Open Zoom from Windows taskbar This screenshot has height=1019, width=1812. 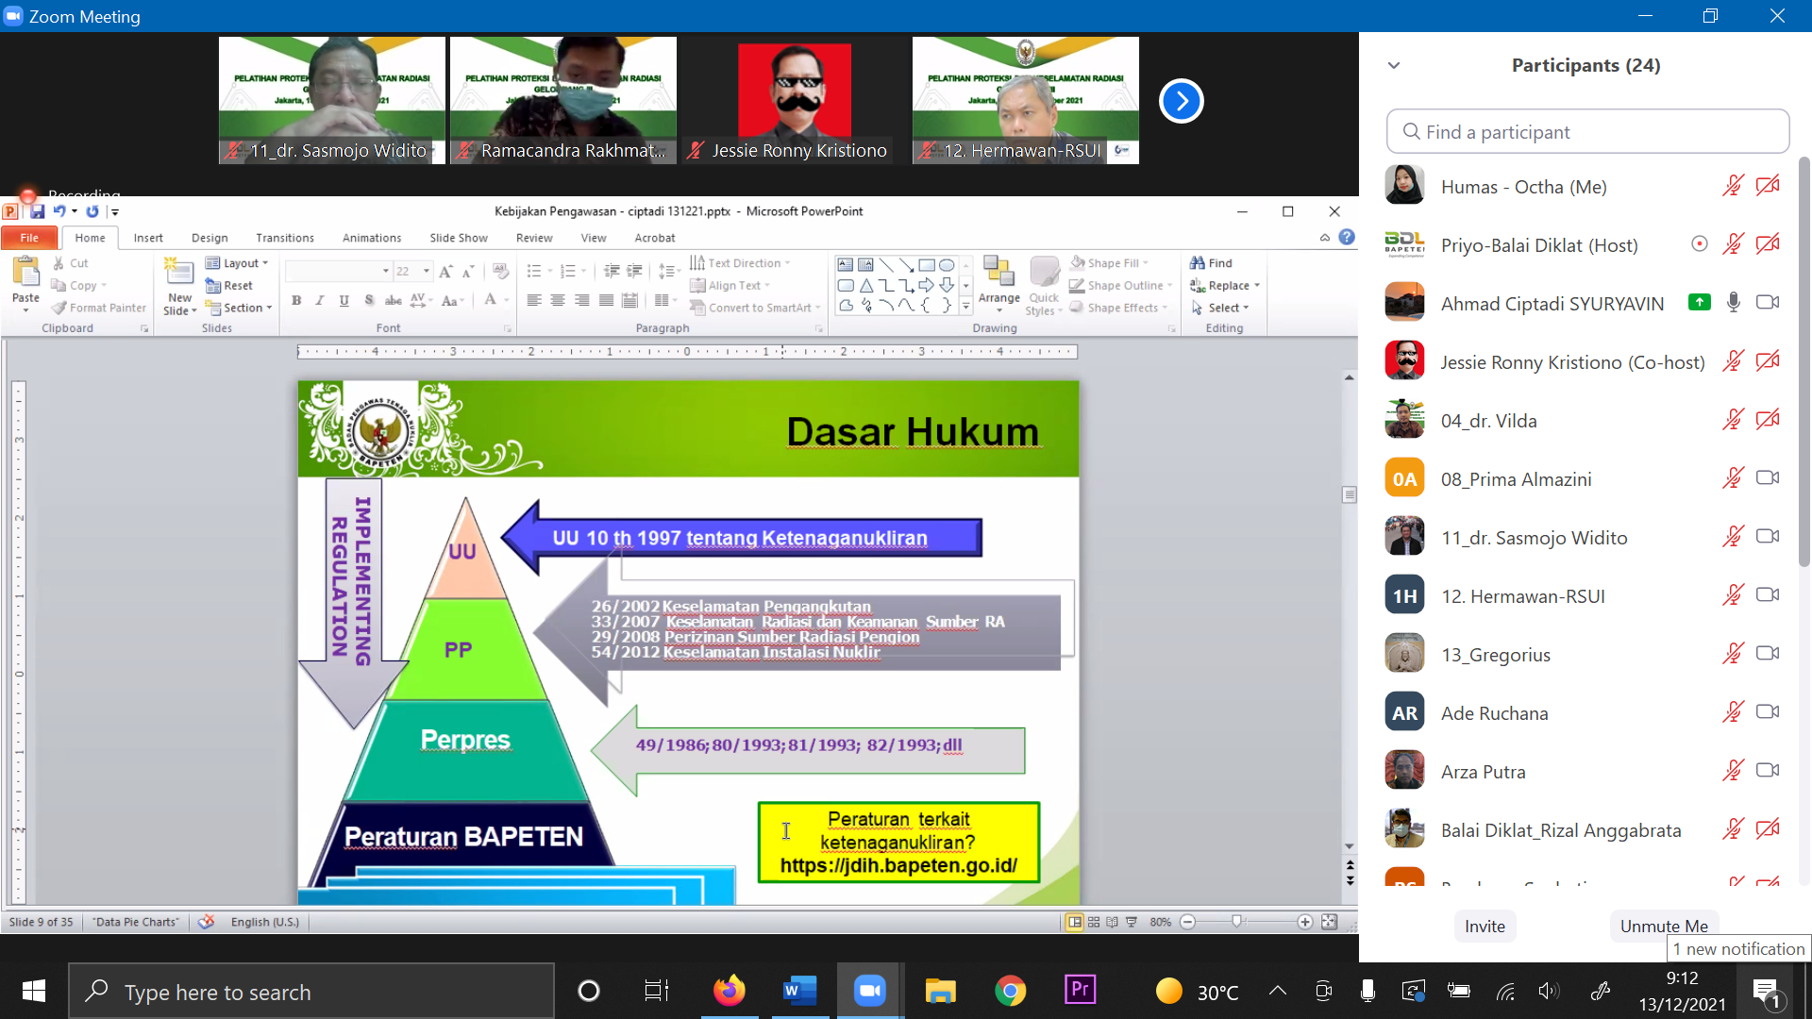click(869, 991)
